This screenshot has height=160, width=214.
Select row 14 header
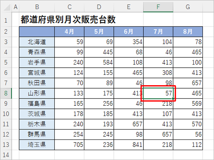[x=6, y=155]
